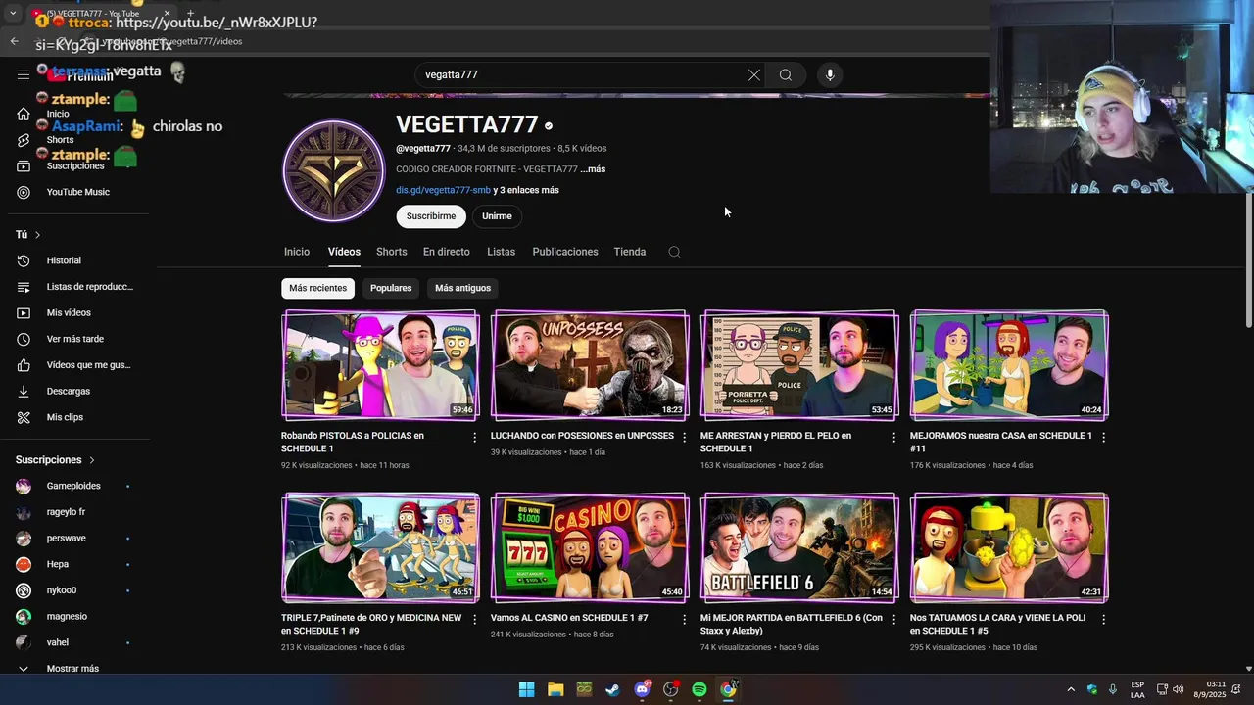Image resolution: width=1254 pixels, height=705 pixels.
Task: Open the volume control in system tray
Action: tap(1178, 689)
